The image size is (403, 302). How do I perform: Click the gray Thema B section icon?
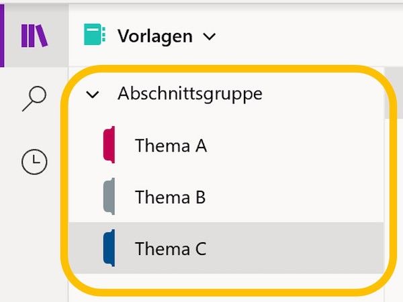pos(109,197)
